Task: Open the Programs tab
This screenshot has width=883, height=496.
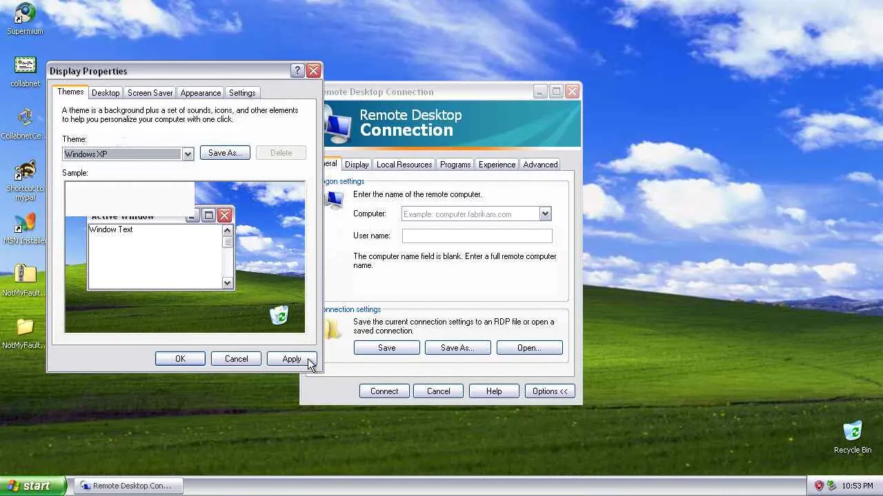Action: [x=455, y=165]
